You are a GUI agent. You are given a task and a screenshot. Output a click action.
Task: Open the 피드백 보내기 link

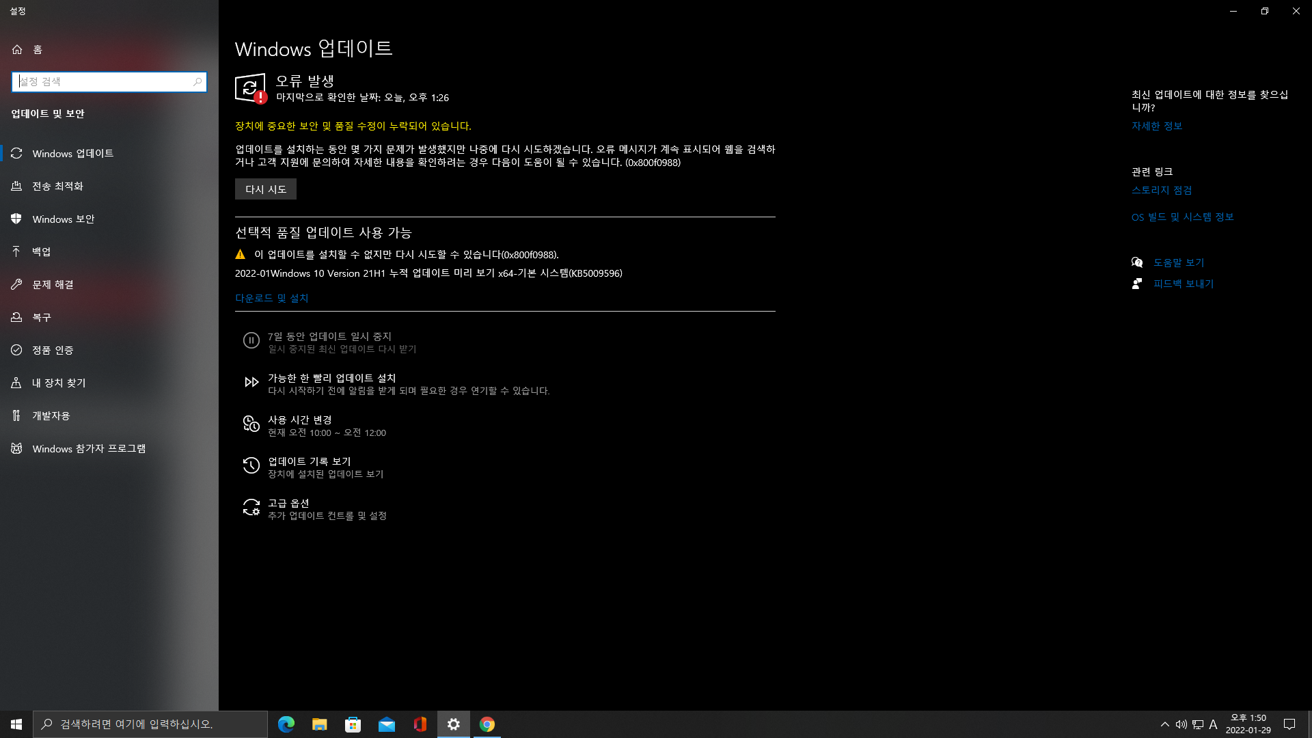pos(1184,284)
